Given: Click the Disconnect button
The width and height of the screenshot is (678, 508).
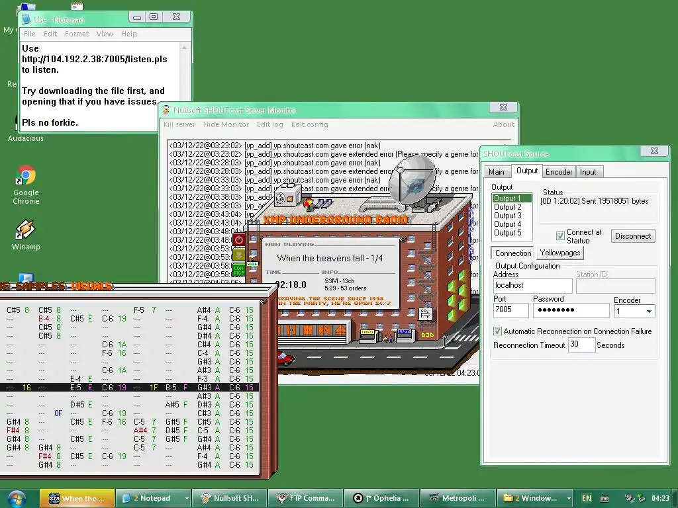Looking at the screenshot, I should click(632, 236).
